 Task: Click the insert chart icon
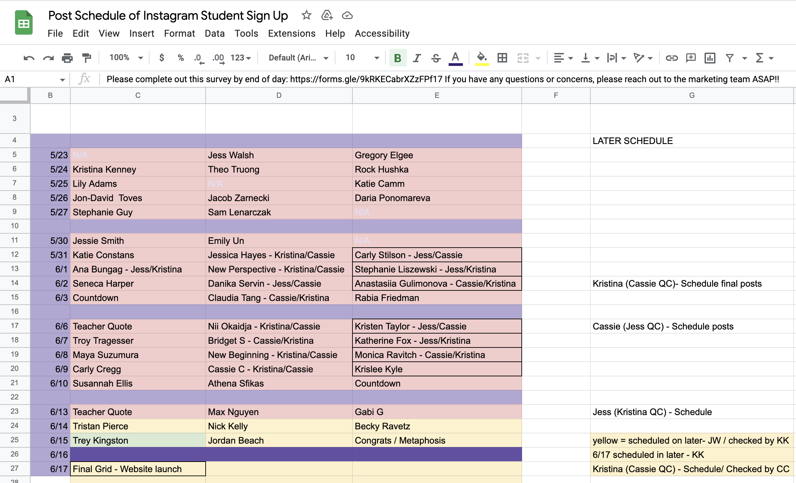coord(710,58)
